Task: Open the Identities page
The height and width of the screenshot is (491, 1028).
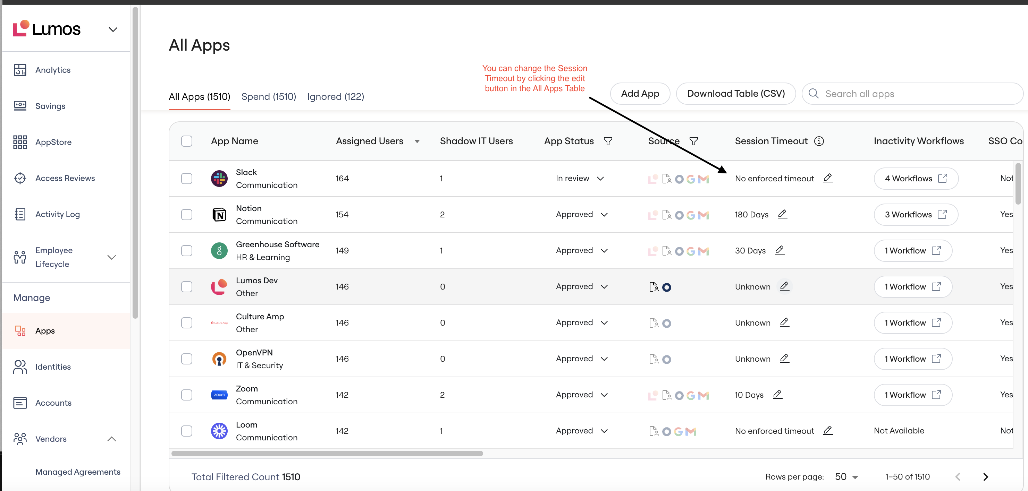Action: pos(53,367)
